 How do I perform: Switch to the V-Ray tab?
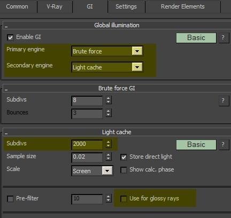pyautogui.click(x=55, y=6)
